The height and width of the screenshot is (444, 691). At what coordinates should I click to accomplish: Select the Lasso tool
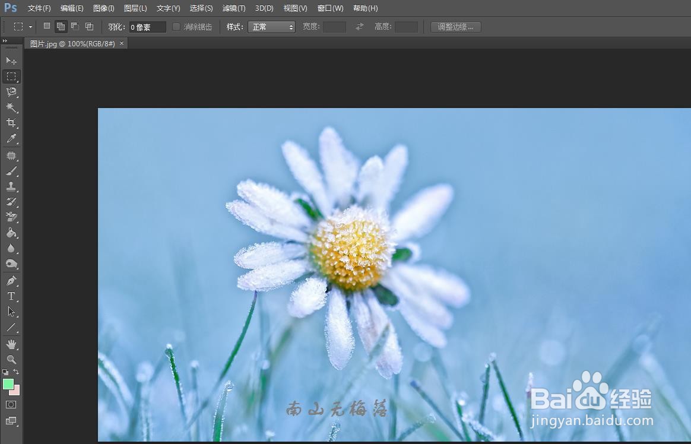click(11, 91)
